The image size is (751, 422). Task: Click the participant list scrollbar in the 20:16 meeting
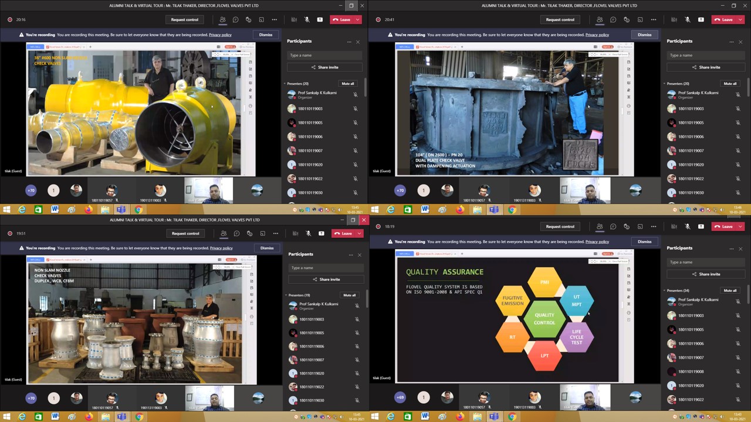pos(366,88)
